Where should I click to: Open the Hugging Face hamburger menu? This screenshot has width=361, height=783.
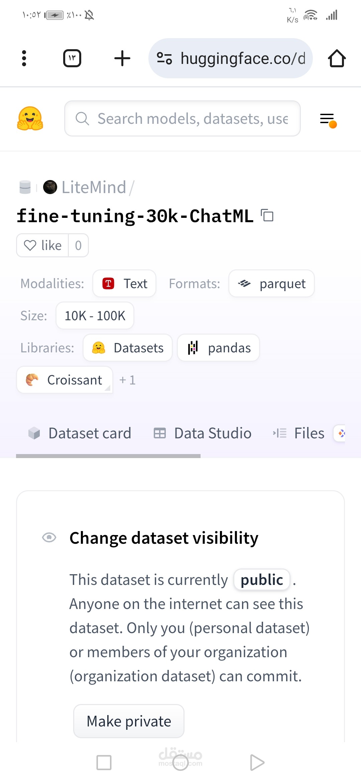pos(328,119)
